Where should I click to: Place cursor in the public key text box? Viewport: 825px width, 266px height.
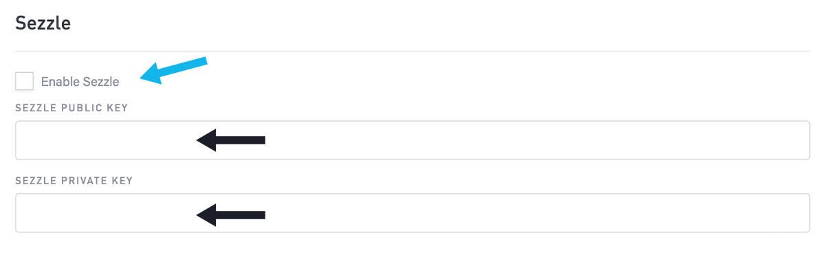[412, 140]
